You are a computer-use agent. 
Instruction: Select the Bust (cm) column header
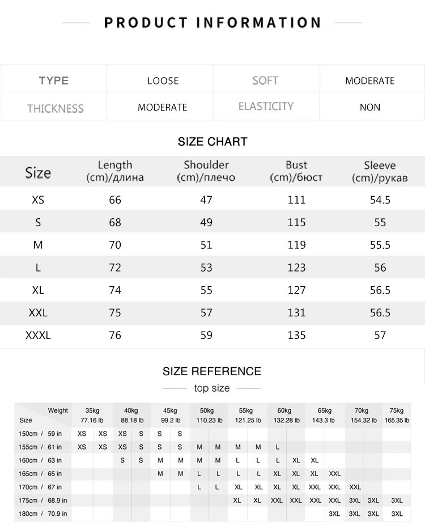pyautogui.click(x=296, y=171)
